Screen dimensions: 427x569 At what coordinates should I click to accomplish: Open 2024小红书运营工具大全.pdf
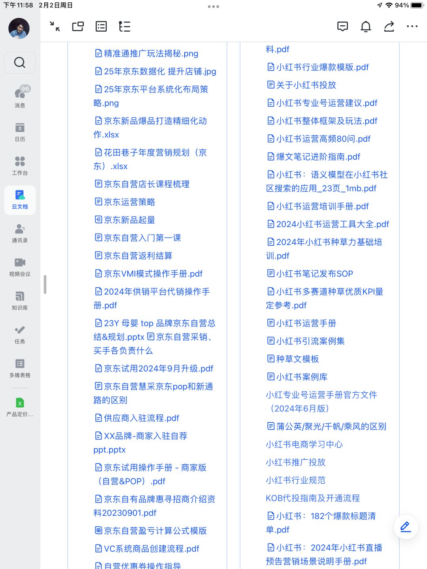coord(328,224)
